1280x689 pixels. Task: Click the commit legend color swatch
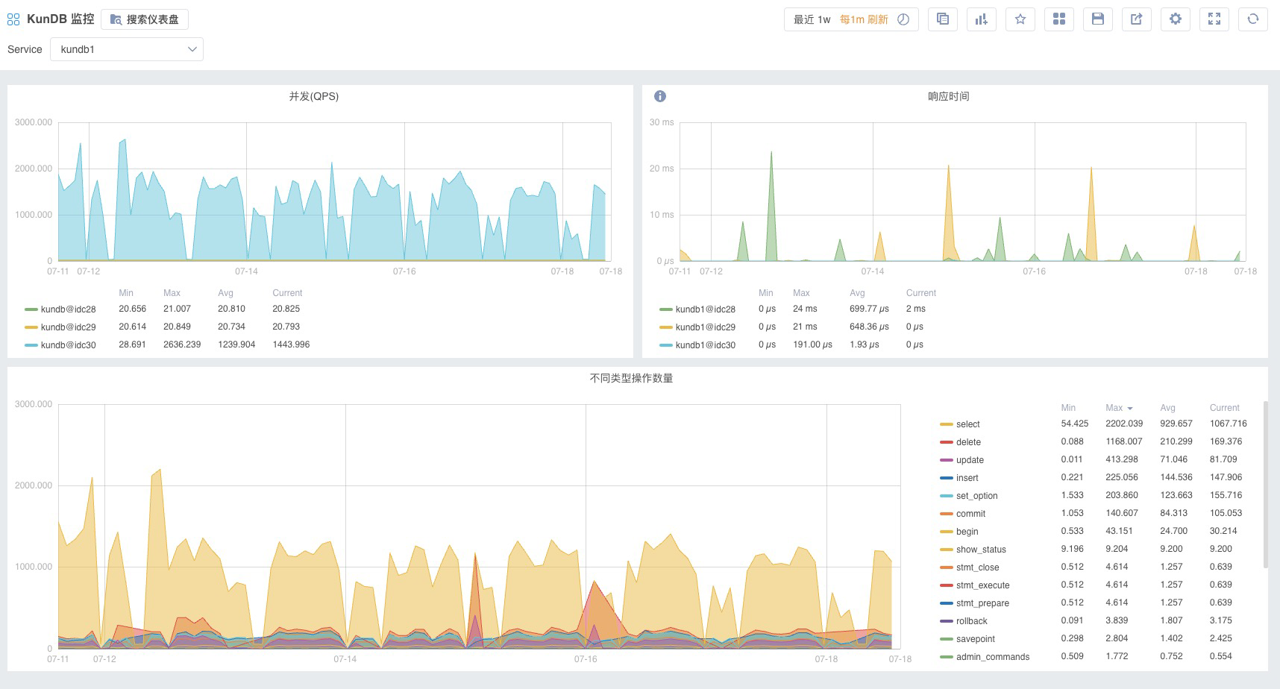pyautogui.click(x=947, y=514)
